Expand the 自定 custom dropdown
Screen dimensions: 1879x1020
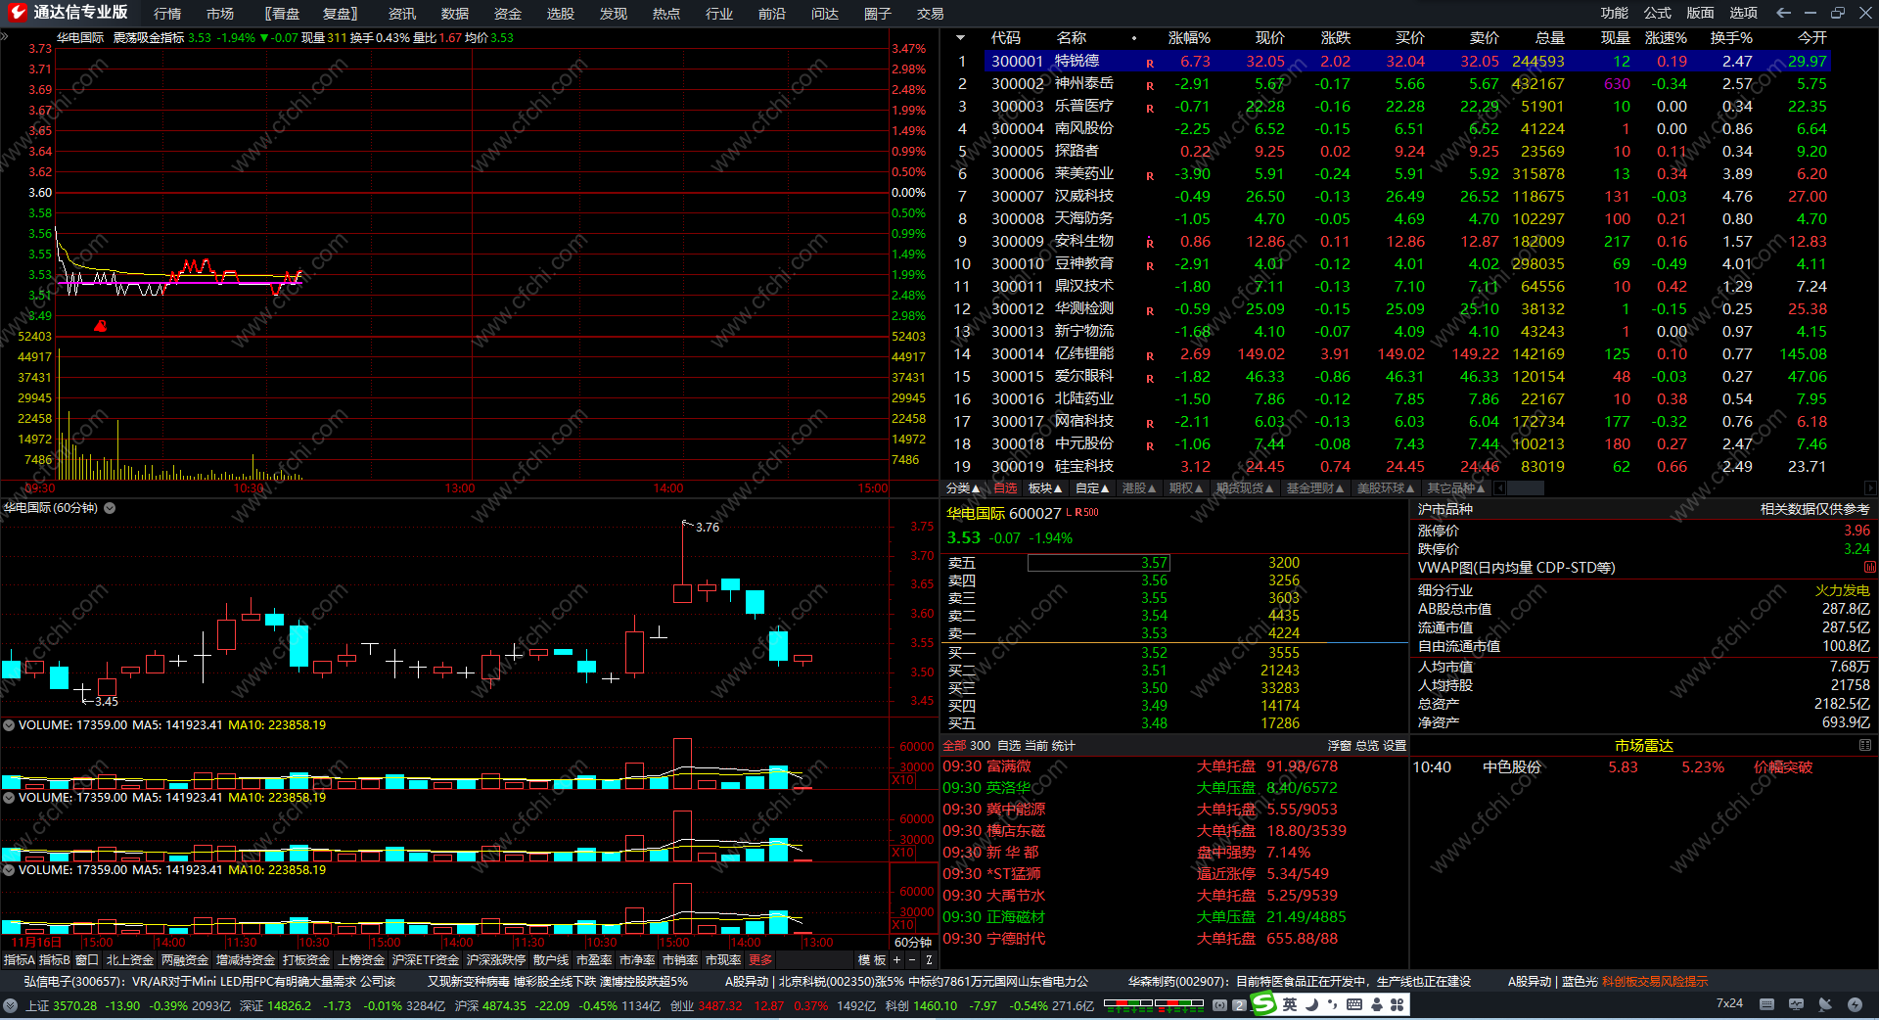click(x=1092, y=488)
